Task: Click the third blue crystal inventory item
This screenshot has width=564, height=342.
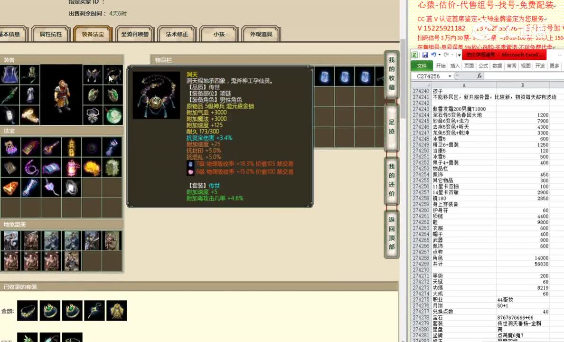Action: pyautogui.click(x=365, y=76)
